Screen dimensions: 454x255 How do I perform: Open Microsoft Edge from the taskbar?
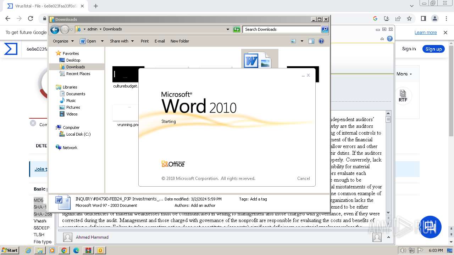pyautogui.click(x=76, y=250)
